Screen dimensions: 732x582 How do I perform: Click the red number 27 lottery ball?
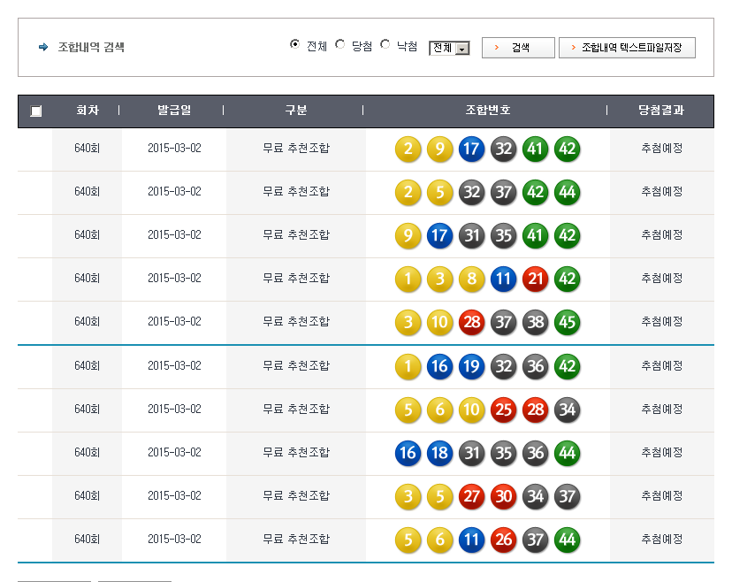pos(471,496)
